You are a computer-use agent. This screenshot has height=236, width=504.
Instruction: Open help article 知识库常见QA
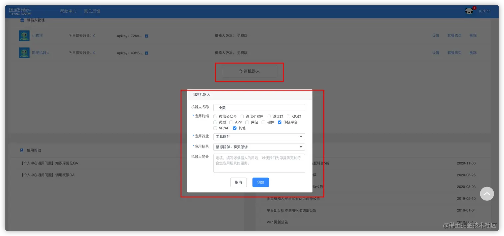49,163
